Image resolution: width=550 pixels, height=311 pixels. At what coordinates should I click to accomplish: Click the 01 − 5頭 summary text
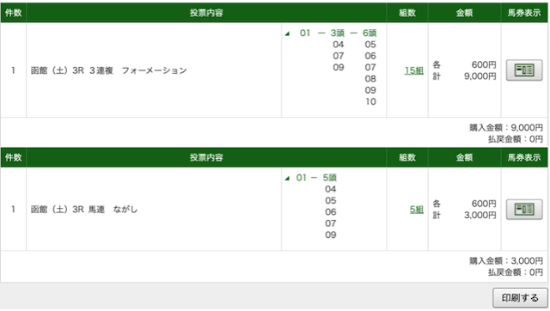[316, 178]
